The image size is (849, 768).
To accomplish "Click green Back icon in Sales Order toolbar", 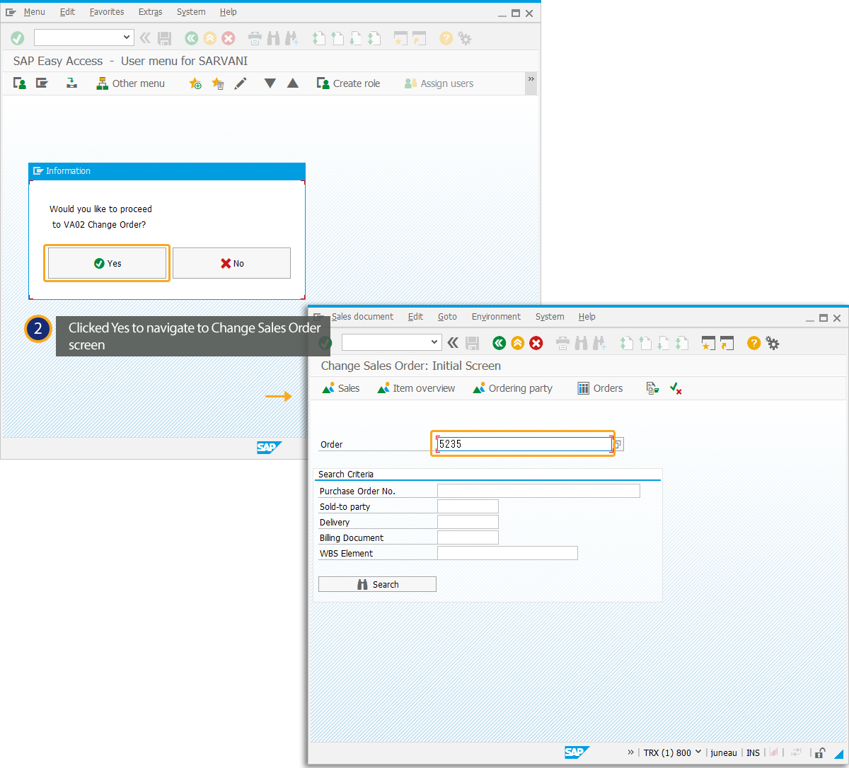I will 499,343.
